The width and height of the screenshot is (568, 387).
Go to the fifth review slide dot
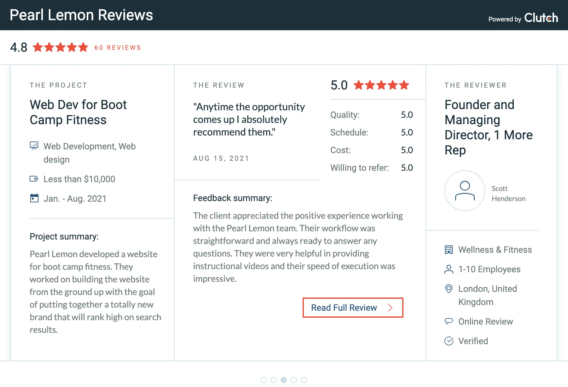pyautogui.click(x=304, y=380)
